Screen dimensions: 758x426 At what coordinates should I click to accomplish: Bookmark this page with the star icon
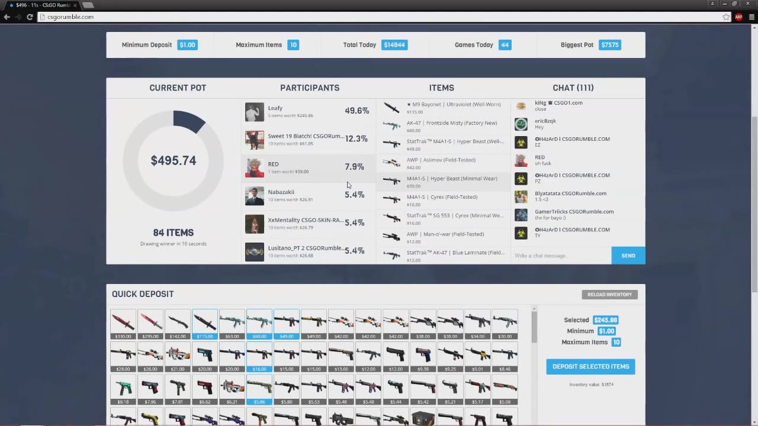pyautogui.click(x=726, y=17)
